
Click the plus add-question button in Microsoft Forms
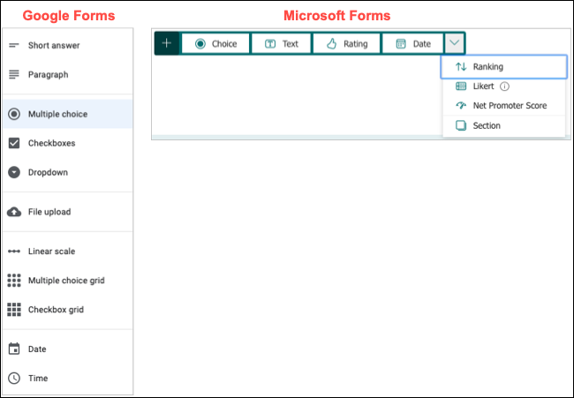(167, 43)
